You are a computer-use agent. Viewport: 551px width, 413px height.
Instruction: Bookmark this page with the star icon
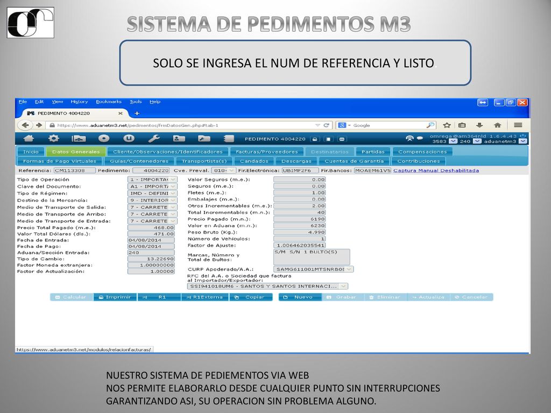[447, 125]
